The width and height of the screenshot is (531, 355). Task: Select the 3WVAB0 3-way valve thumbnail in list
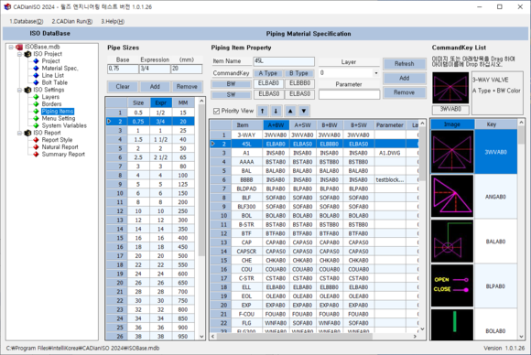452,152
